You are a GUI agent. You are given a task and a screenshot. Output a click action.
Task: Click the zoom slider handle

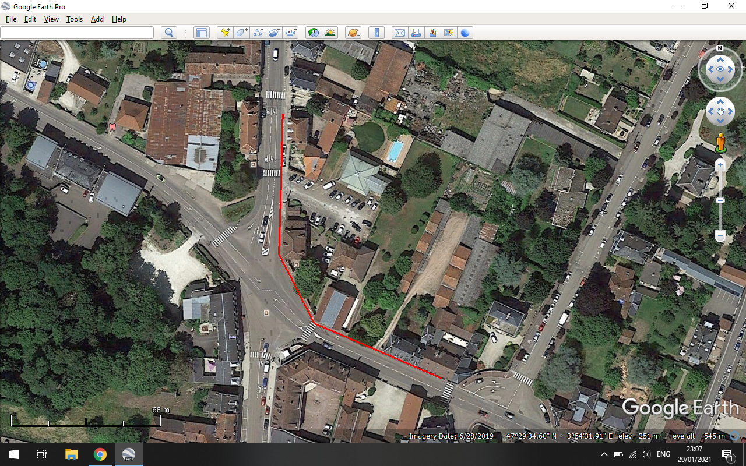[720, 200]
